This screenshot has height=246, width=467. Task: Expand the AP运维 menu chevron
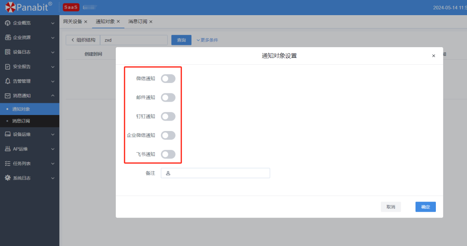click(53, 149)
